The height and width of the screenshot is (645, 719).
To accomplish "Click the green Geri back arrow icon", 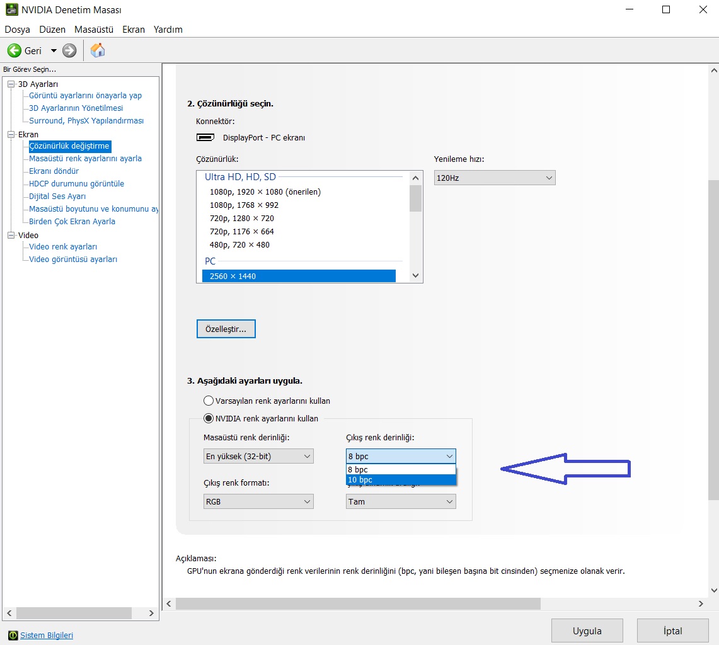I will pyautogui.click(x=14, y=50).
